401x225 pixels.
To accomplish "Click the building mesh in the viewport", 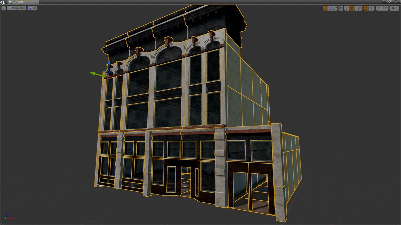I will point(184,117).
